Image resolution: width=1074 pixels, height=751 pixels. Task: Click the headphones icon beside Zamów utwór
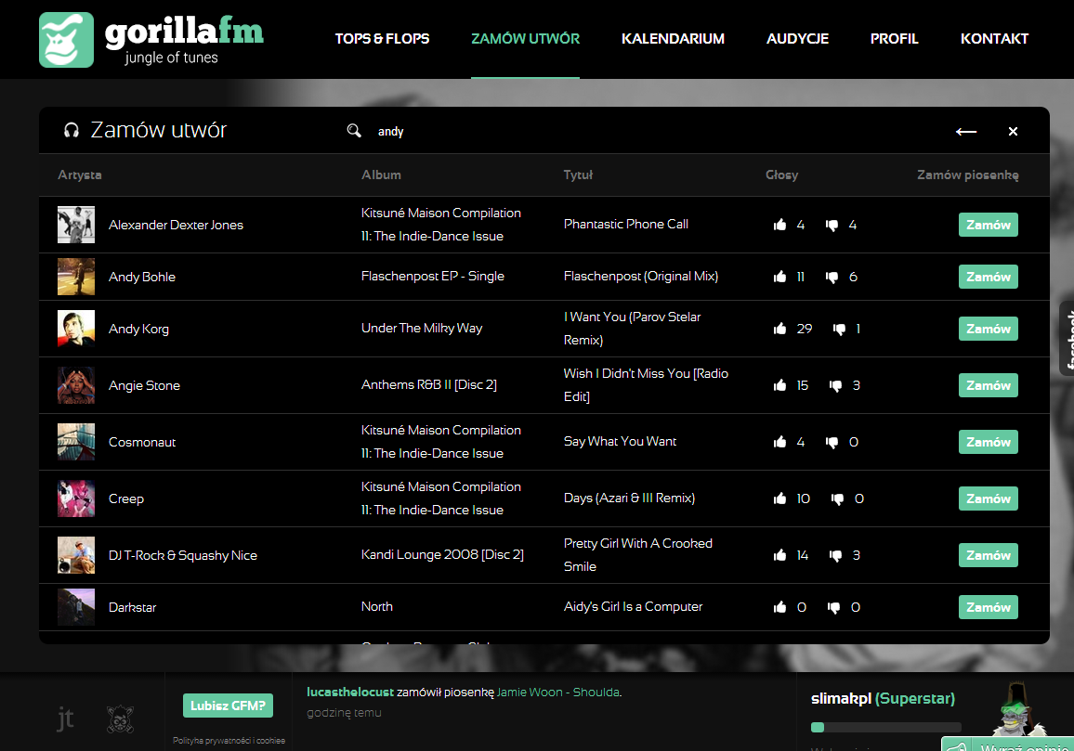tap(72, 130)
